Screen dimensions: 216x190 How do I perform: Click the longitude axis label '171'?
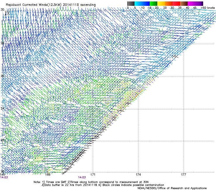[93, 175]
